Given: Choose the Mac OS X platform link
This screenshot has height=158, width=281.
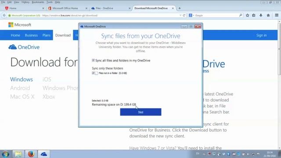Looking at the screenshot, I should click(x=22, y=97).
